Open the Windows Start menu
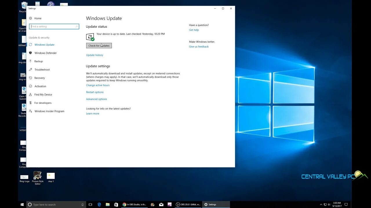This screenshot has width=371, height=208. click(22, 205)
